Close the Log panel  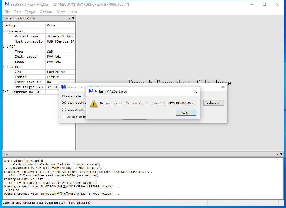[281, 154]
